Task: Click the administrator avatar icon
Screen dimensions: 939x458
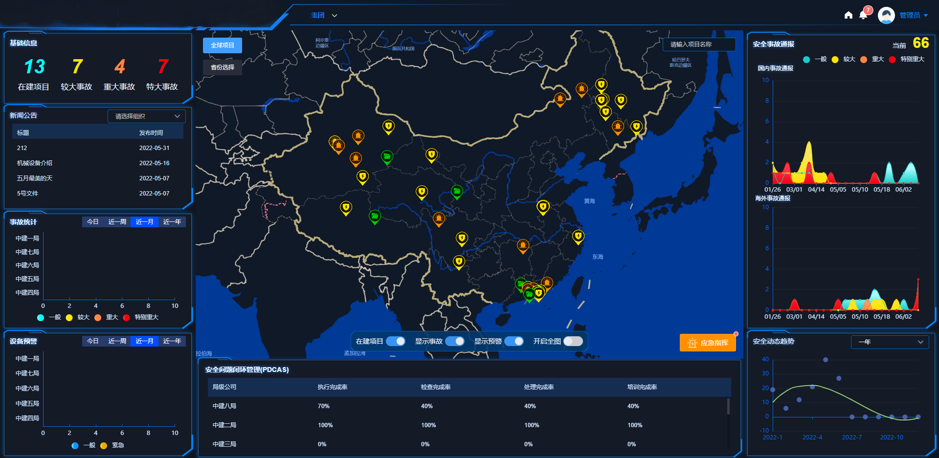Action: point(886,15)
